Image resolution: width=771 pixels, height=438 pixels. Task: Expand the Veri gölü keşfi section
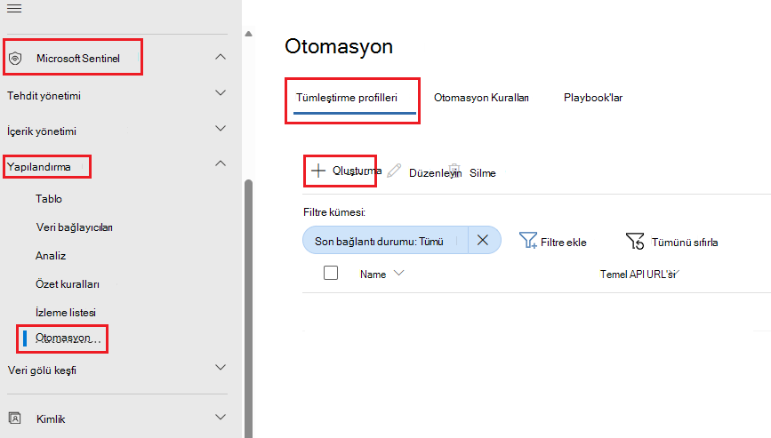point(221,367)
